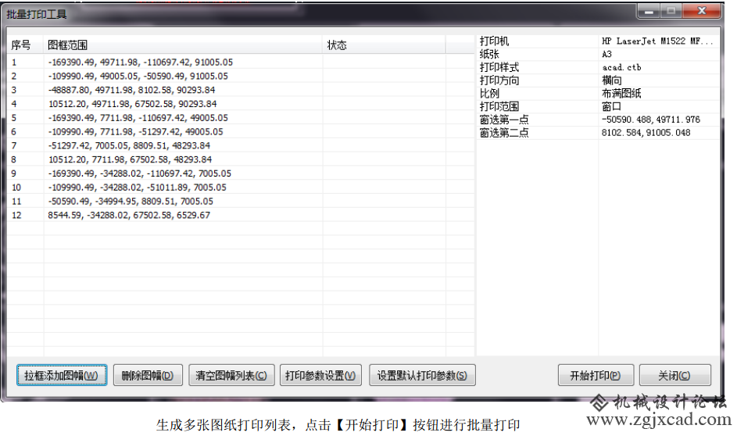Click the 关闭(C) button
Screen dimensions: 737x436
click(674, 375)
